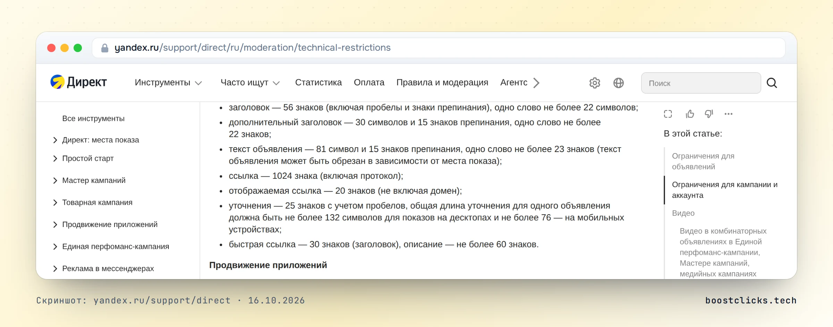Open Видео в комбинаторных объявлениях link
This screenshot has height=327, width=833.
pos(723,252)
